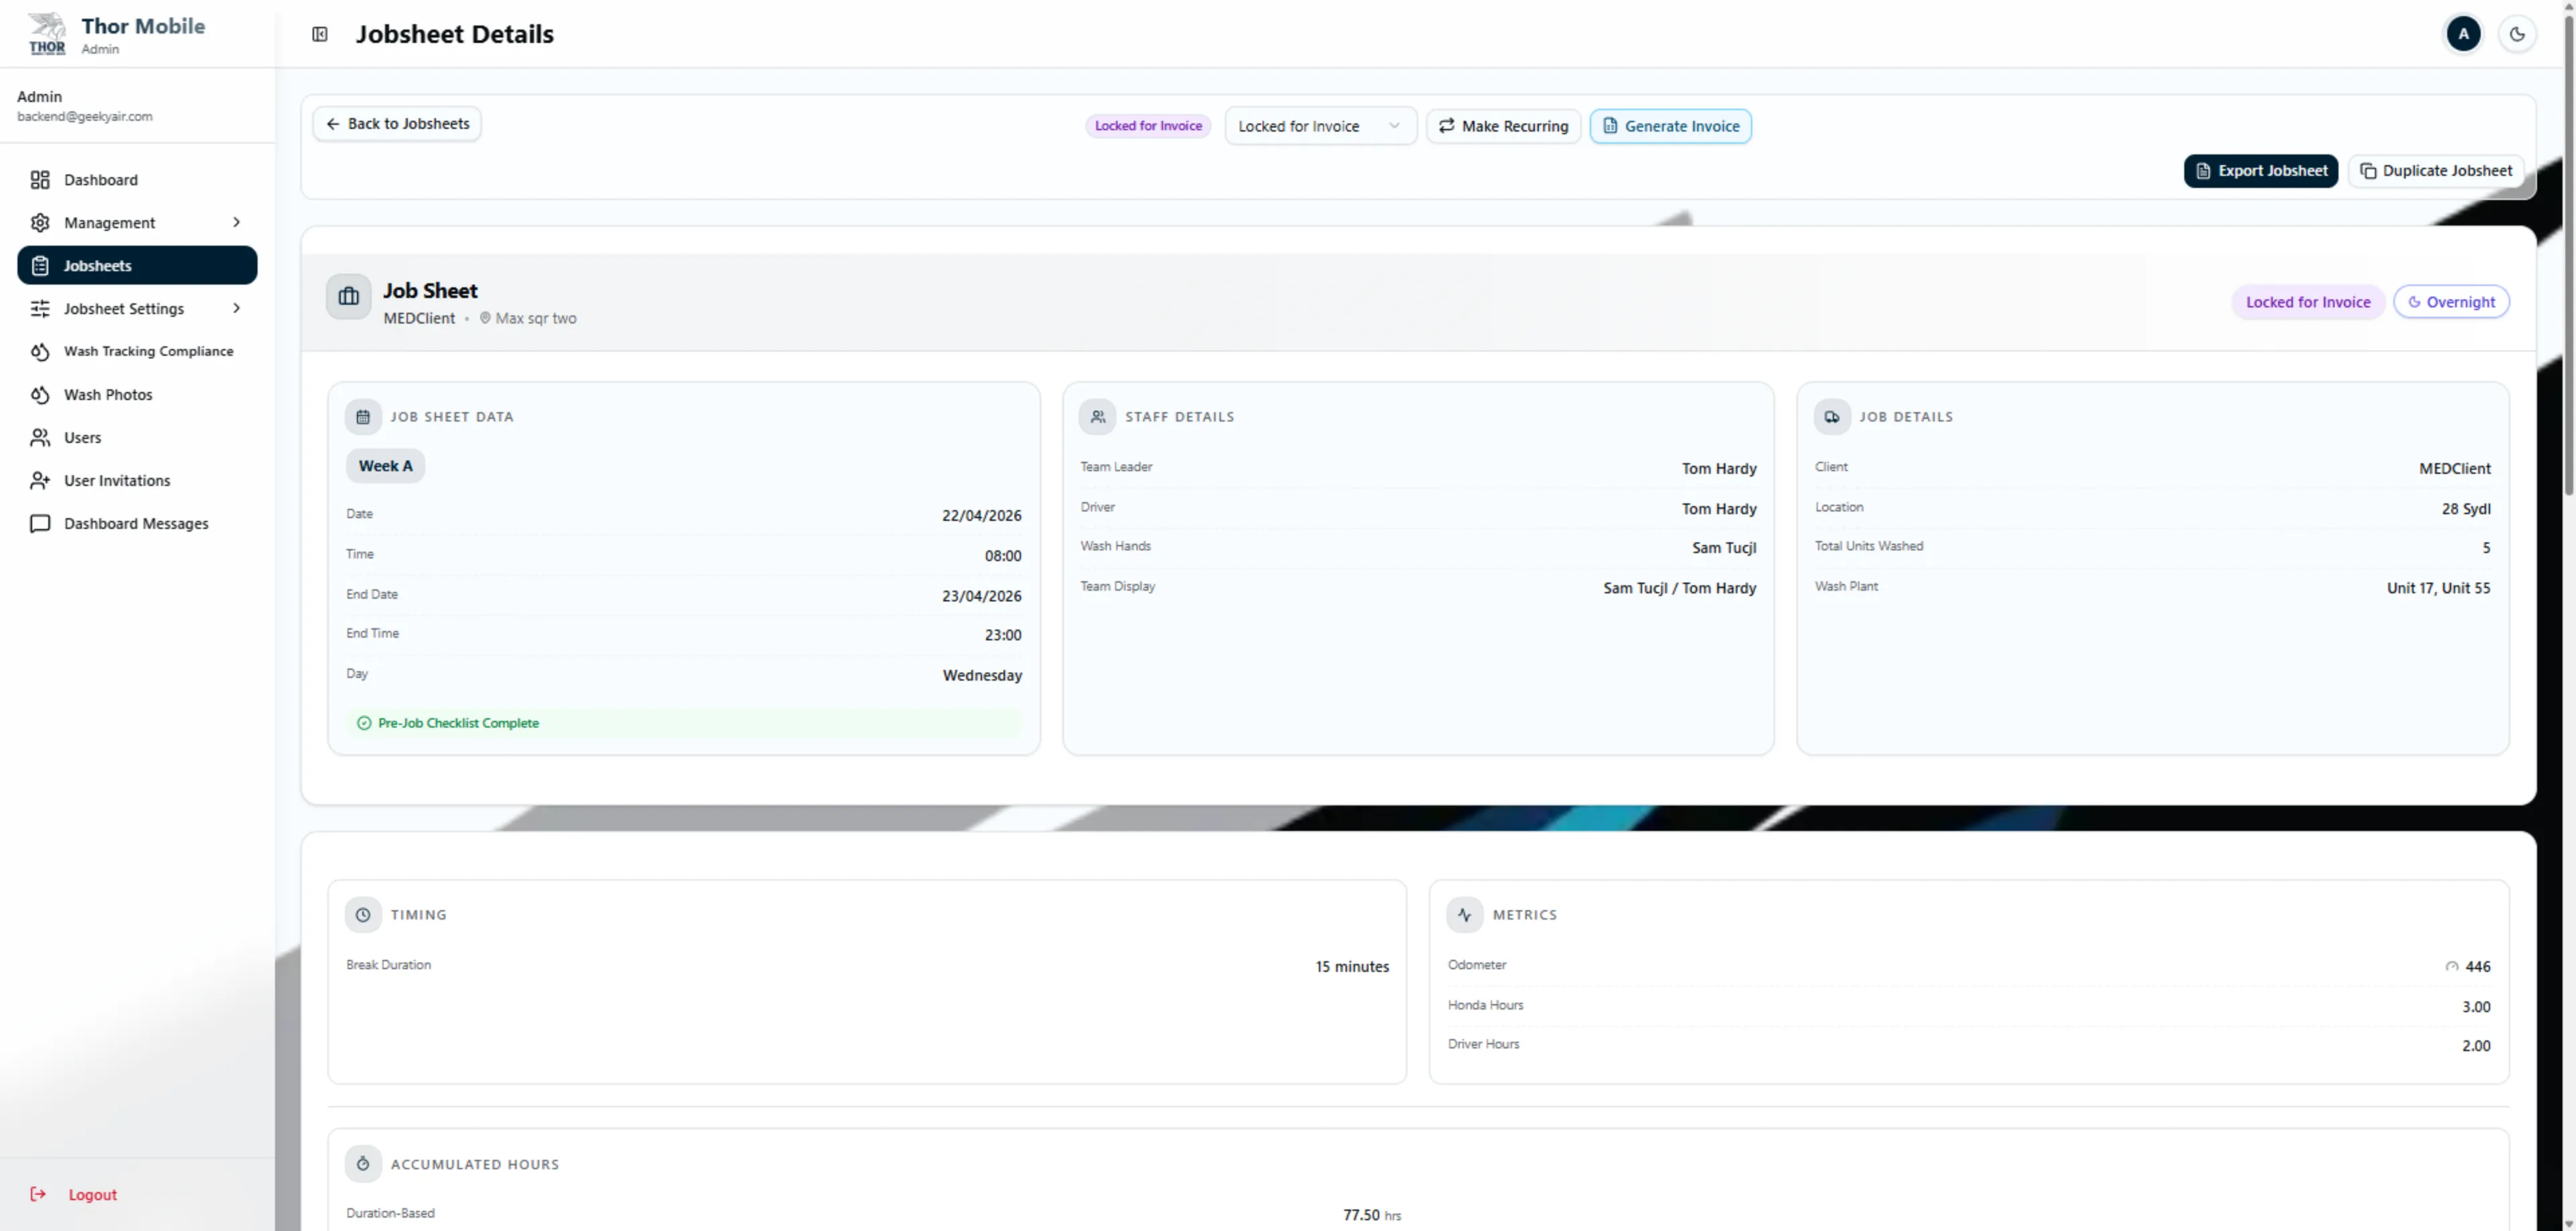Click Logout in sidebar

[92, 1194]
